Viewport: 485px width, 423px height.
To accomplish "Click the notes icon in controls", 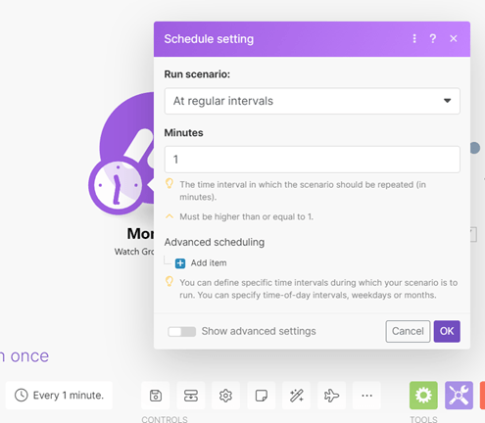I will point(262,396).
